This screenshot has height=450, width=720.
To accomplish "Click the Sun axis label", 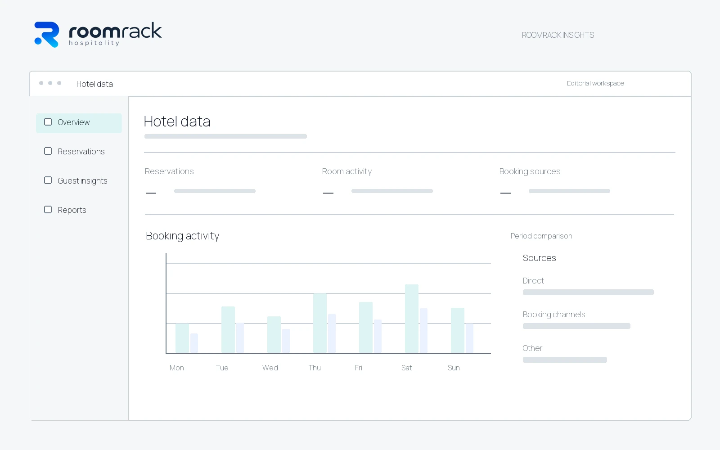I will click(x=454, y=368).
